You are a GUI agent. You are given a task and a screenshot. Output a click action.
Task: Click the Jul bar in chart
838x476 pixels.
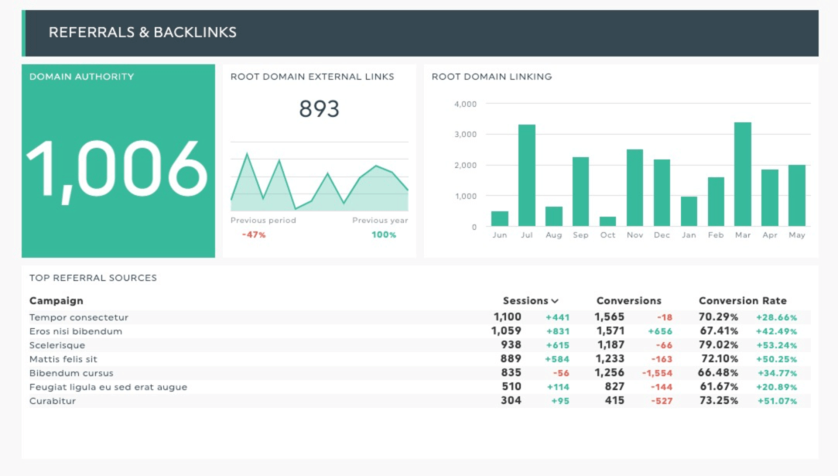coord(526,176)
